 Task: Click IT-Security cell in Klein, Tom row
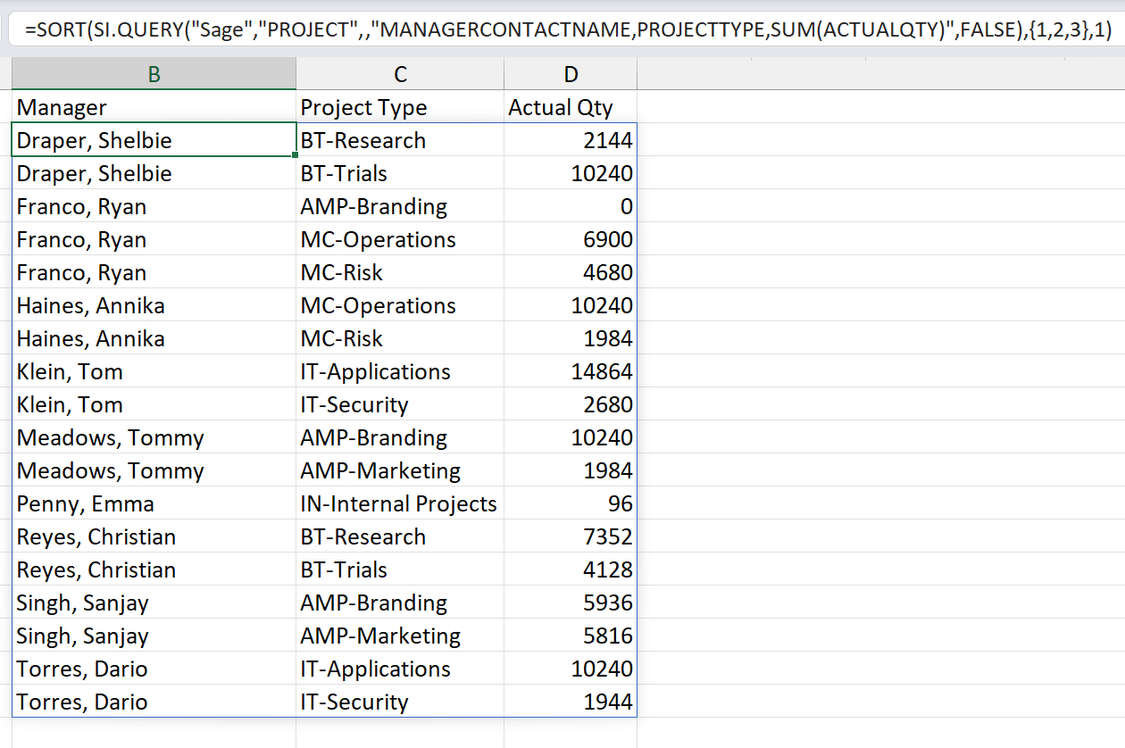coord(400,404)
